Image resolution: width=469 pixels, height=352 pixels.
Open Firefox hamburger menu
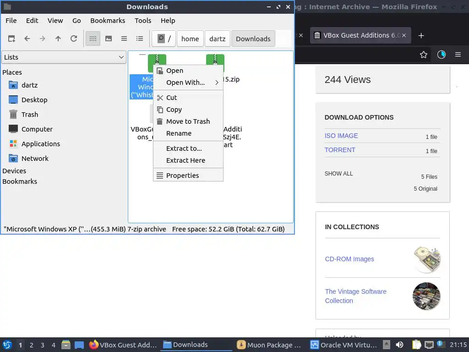pos(458,55)
